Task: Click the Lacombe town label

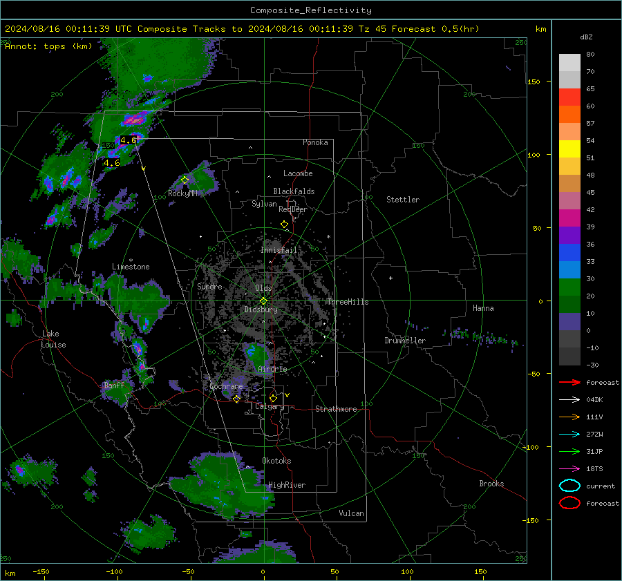Action: click(x=298, y=173)
